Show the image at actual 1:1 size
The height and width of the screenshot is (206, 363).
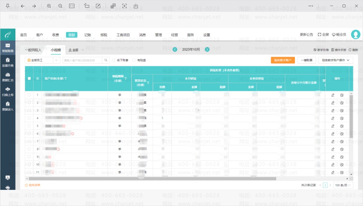72,6
